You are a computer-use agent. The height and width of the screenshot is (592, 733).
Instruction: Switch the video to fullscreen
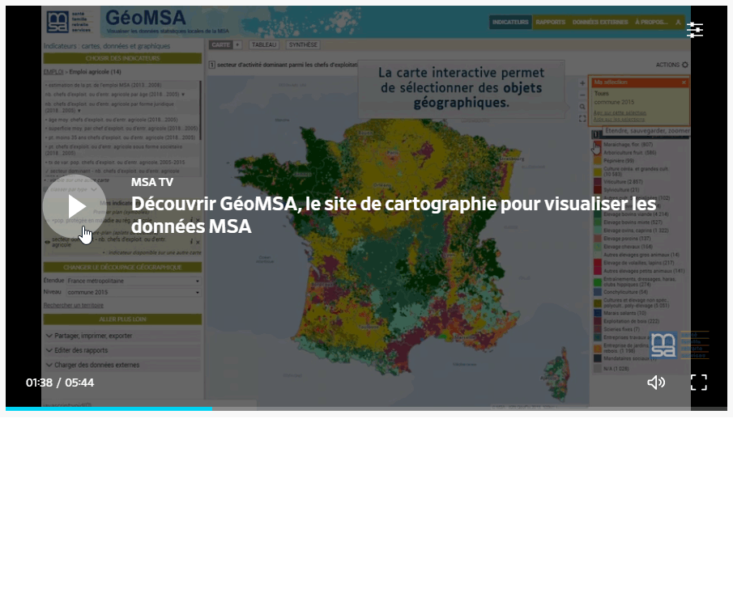pyautogui.click(x=698, y=383)
